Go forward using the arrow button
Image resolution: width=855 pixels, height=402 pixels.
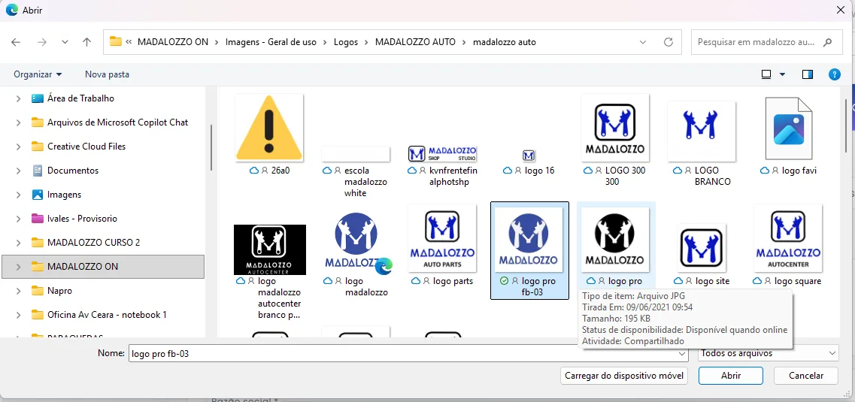point(42,42)
